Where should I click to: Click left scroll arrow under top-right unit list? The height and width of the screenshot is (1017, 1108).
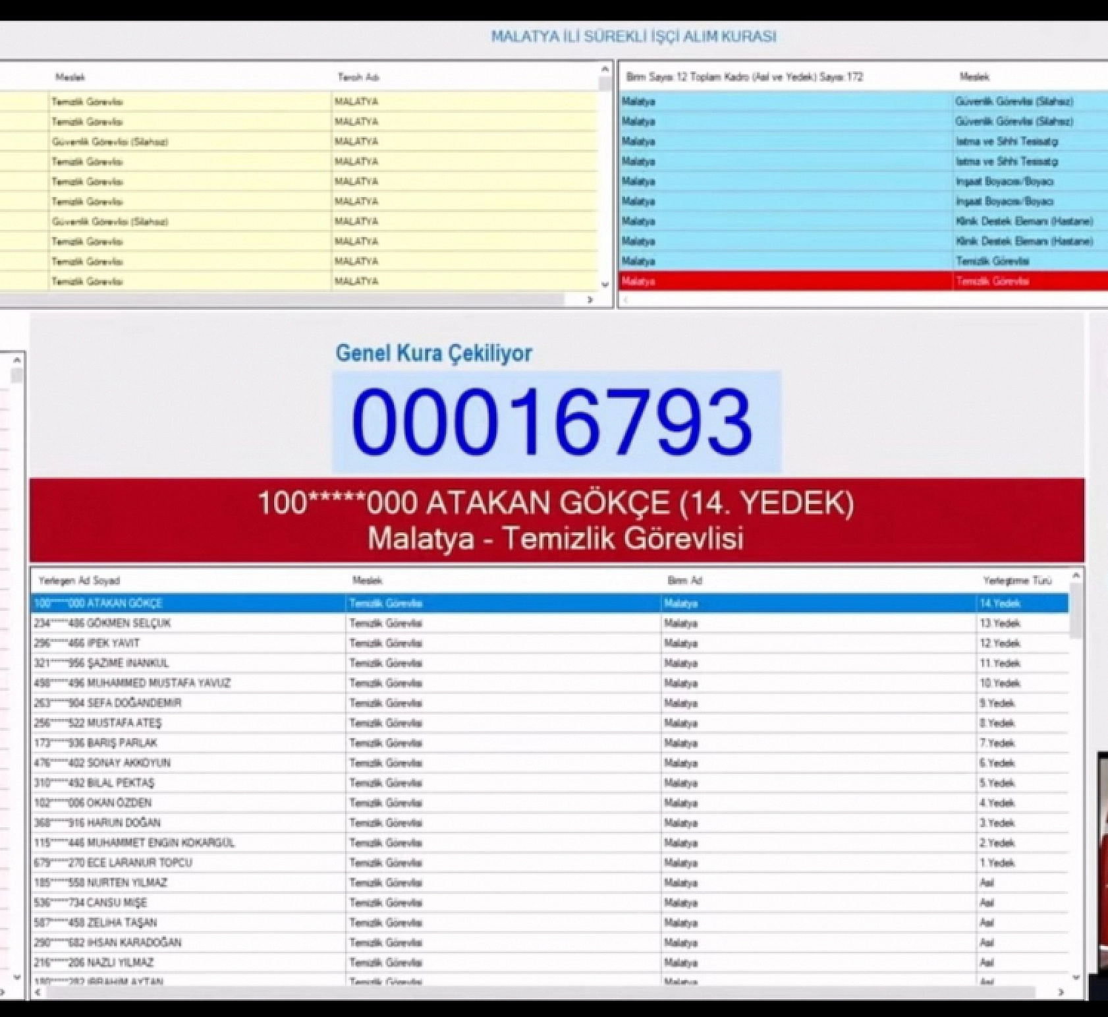click(x=625, y=300)
